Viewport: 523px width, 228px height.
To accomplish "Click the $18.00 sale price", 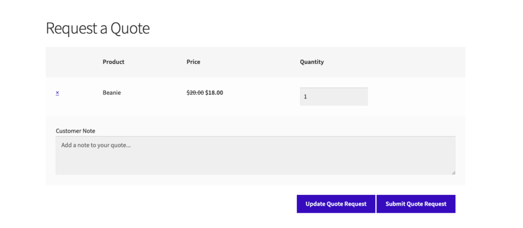I will pos(214,93).
